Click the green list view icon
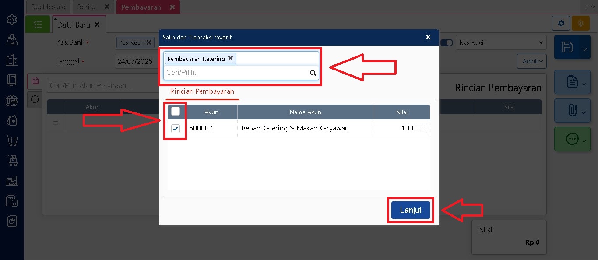The width and height of the screenshot is (598, 260). point(38,25)
